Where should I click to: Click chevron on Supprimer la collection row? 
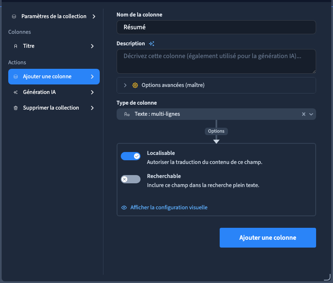(92, 108)
